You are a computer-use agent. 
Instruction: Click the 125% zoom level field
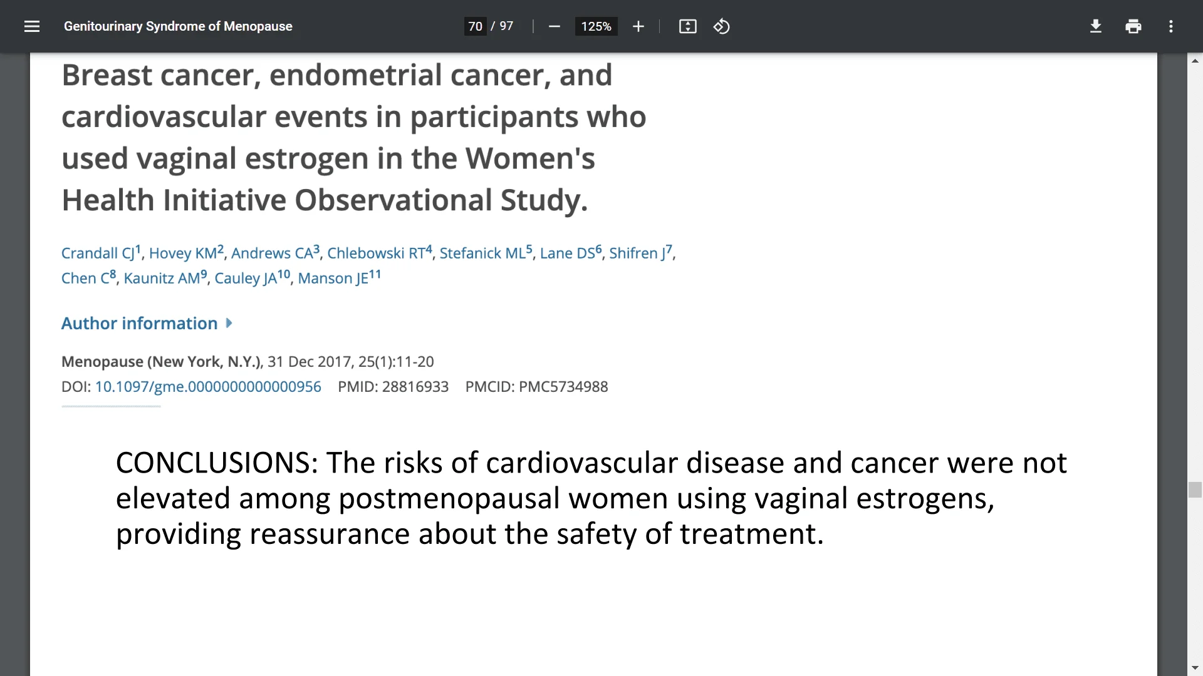coord(596,26)
